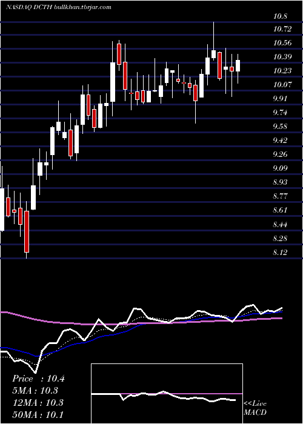Click the tall red candle at the chart's lowest low
This screenshot has width=303, height=424.
pyautogui.click(x=27, y=232)
